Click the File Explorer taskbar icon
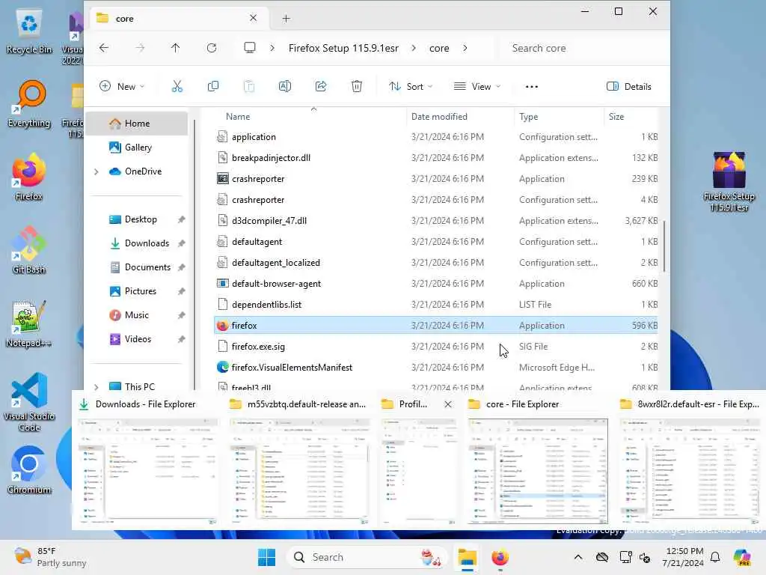 (x=467, y=557)
